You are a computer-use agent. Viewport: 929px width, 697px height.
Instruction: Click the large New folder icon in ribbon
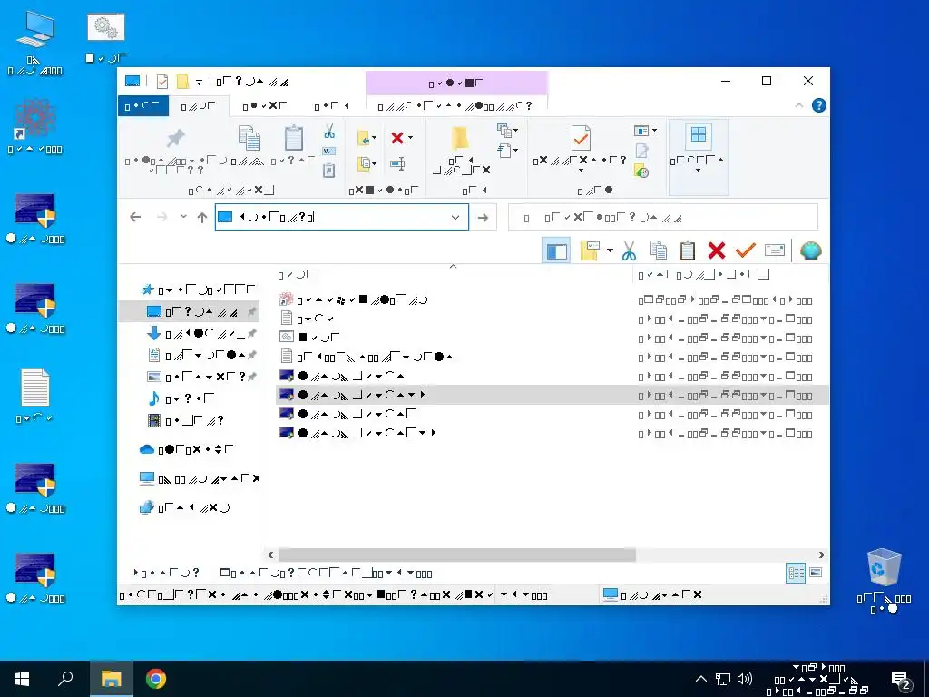(460, 138)
